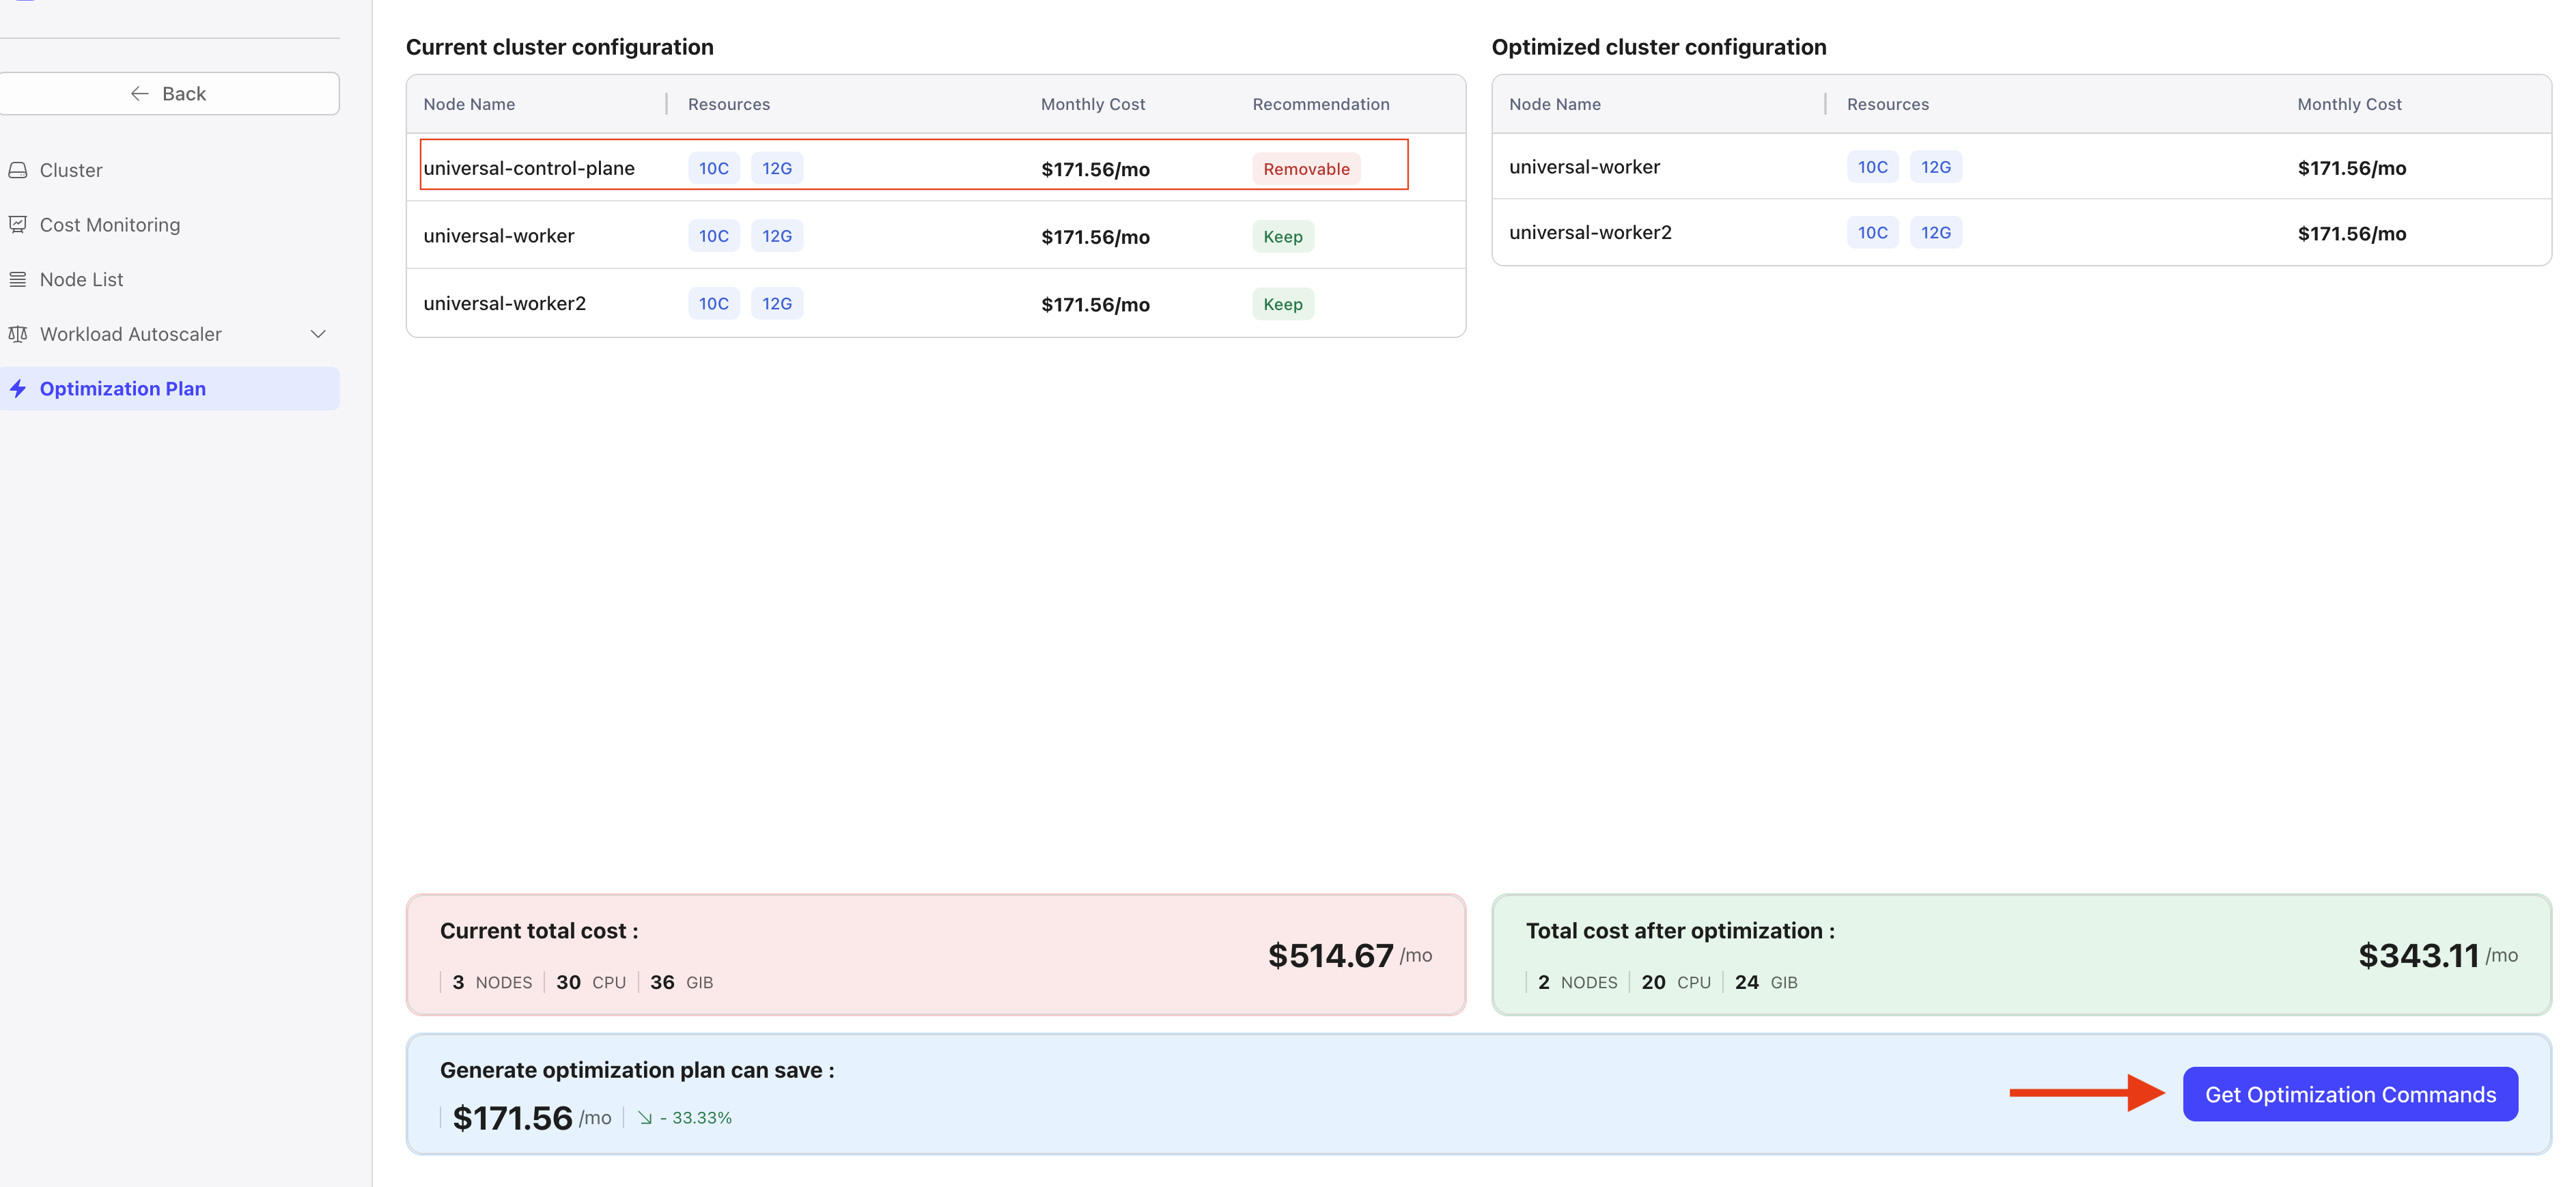This screenshot has width=2576, height=1187.
Task: Click the Keep badge for universal-worker2
Action: coord(1282,303)
